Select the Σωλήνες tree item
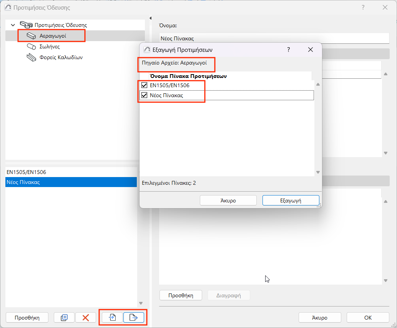The height and width of the screenshot is (328, 397). point(49,46)
